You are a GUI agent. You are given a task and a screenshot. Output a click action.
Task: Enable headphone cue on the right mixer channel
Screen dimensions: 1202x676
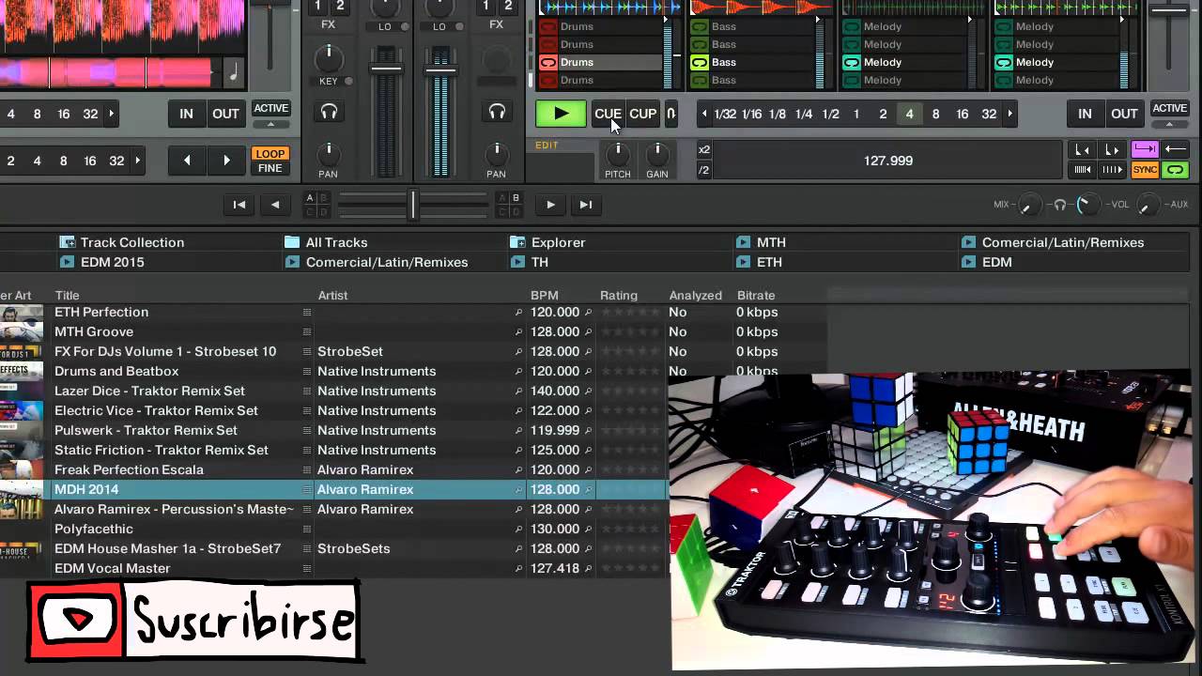pos(497,112)
